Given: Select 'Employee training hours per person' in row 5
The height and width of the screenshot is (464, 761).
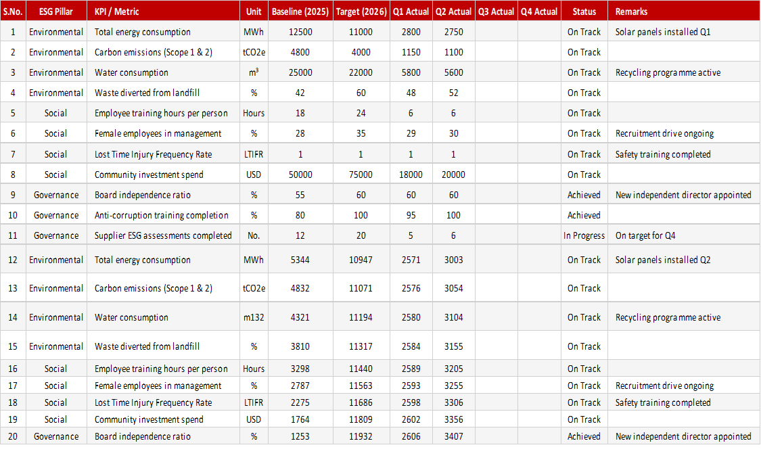Looking at the screenshot, I should click(x=160, y=114).
